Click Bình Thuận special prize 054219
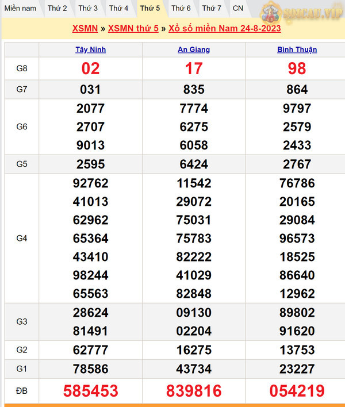 pyautogui.click(x=296, y=391)
